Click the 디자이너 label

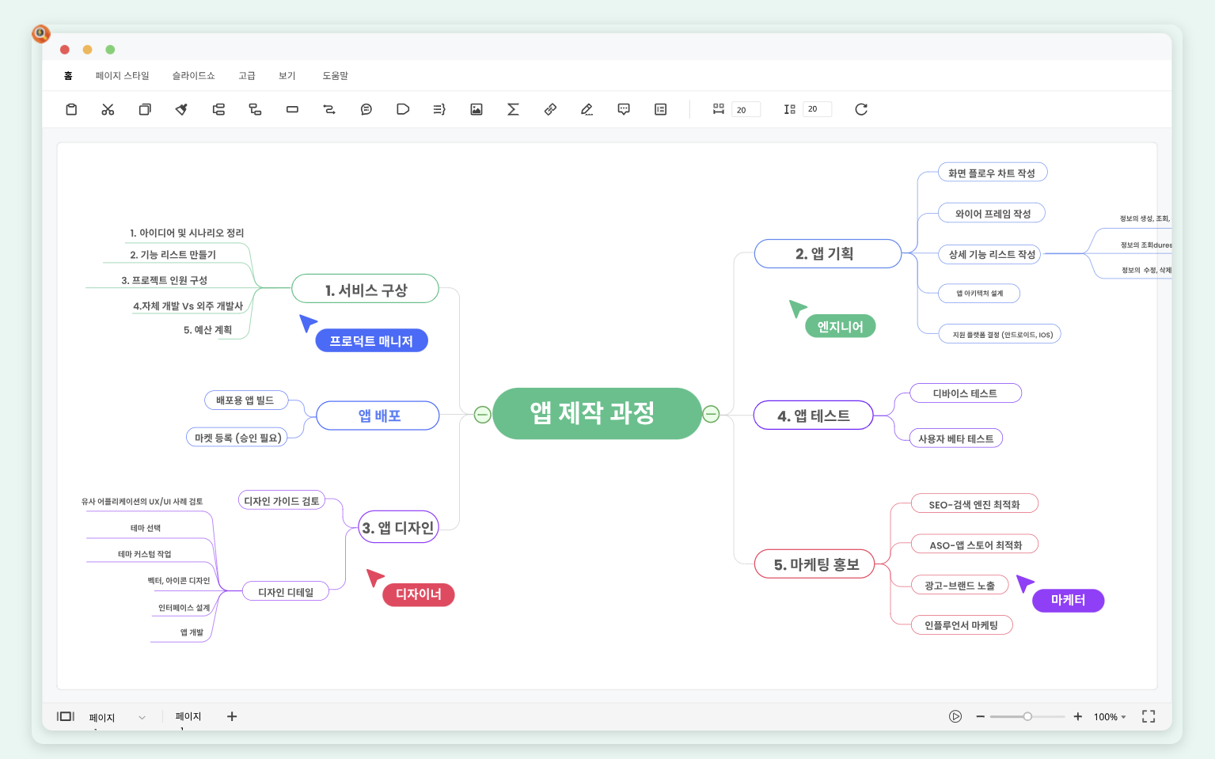click(x=419, y=594)
